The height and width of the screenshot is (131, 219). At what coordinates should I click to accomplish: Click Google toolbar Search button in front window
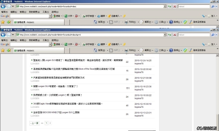click(x=56, y=44)
